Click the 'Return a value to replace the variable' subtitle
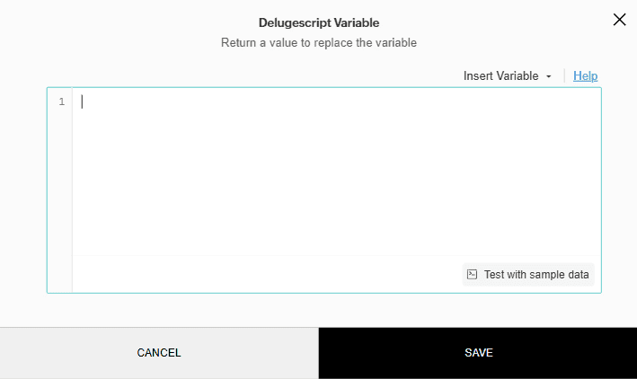 [x=318, y=42]
